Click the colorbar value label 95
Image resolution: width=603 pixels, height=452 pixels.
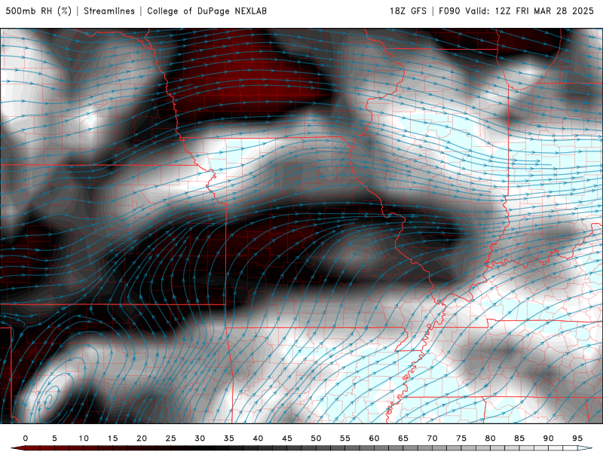tap(577, 438)
